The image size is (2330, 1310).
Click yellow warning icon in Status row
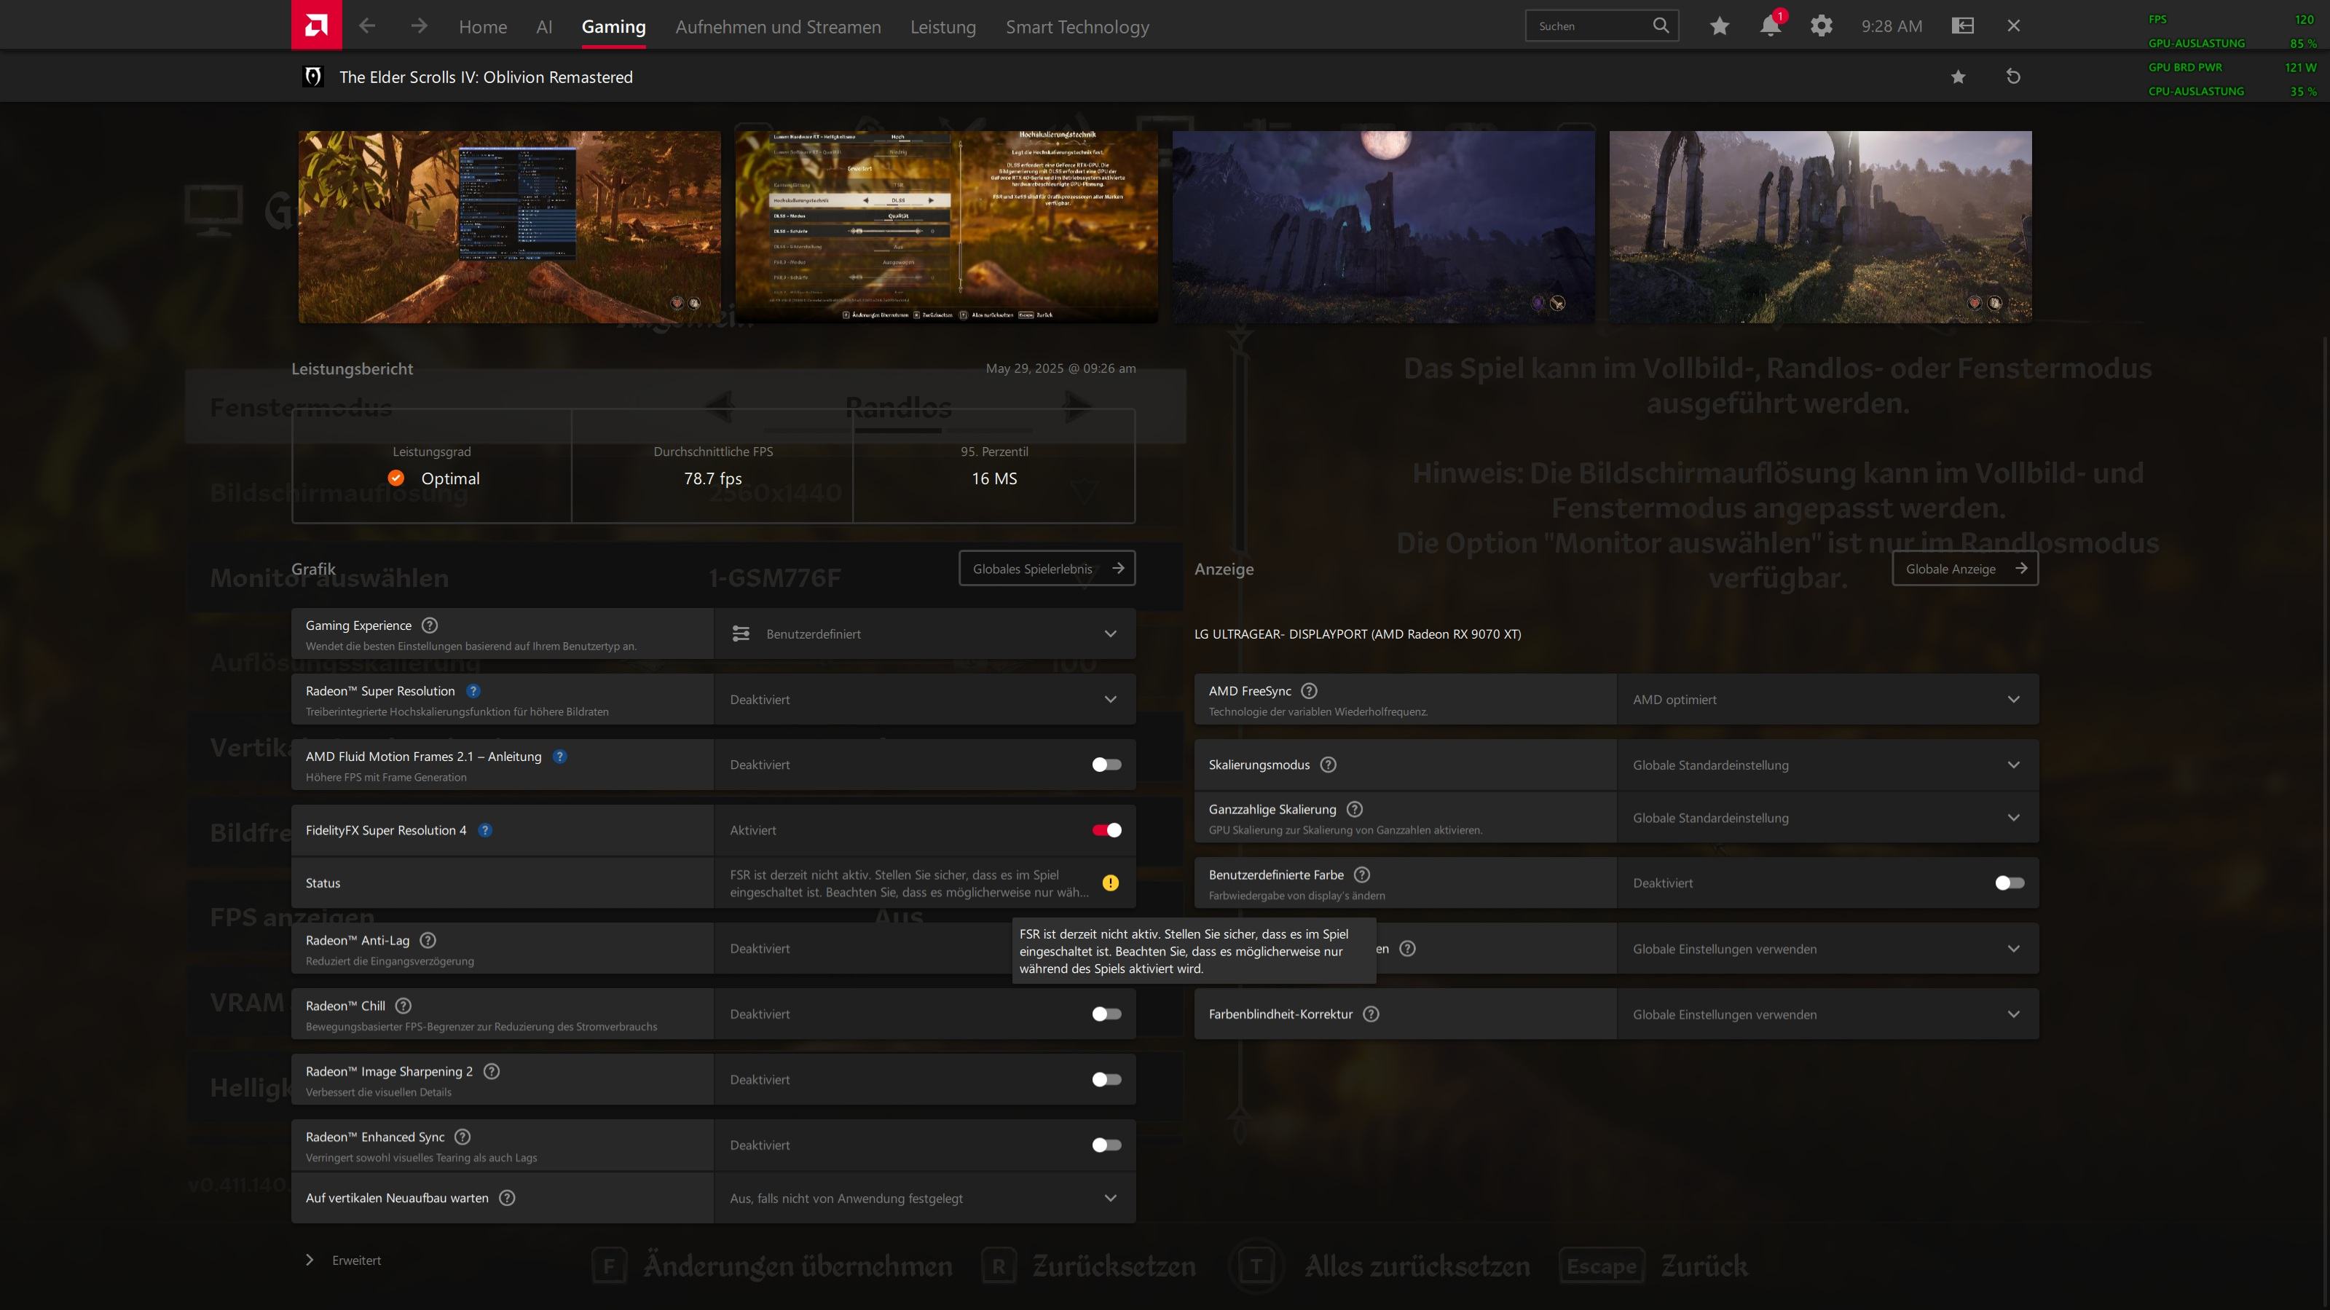(x=1110, y=883)
